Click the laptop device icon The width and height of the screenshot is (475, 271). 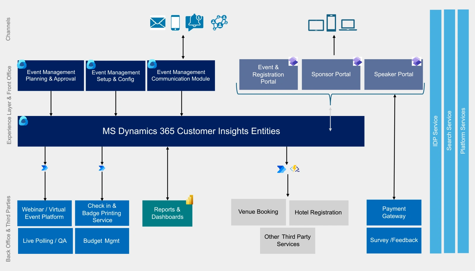tap(348, 25)
